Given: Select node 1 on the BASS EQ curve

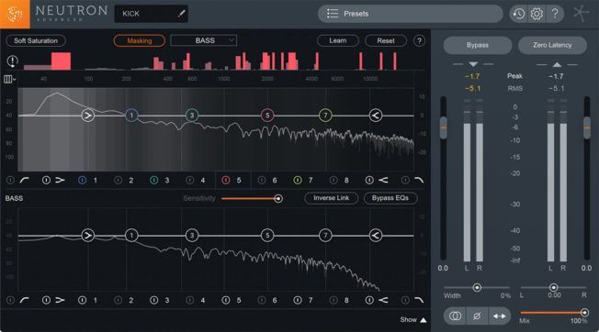Looking at the screenshot, I should (x=131, y=236).
